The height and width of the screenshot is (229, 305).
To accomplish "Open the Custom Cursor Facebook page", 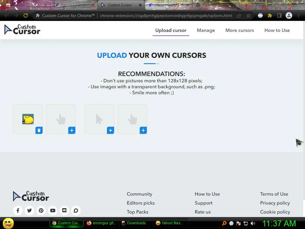I will pos(18,211).
